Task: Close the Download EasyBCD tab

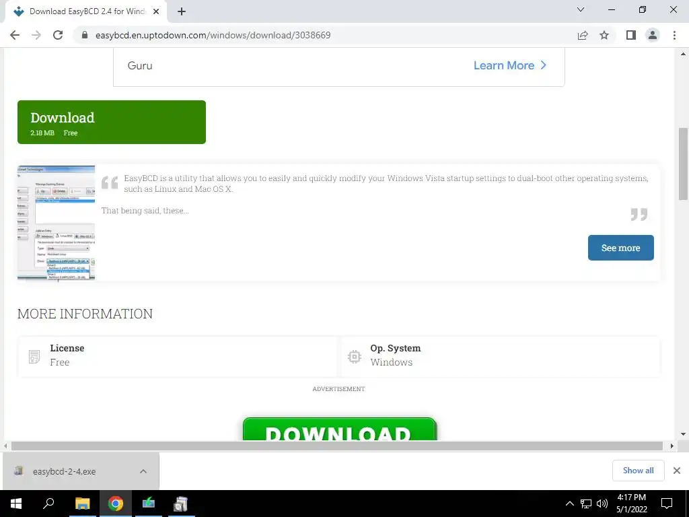Action: [156, 11]
